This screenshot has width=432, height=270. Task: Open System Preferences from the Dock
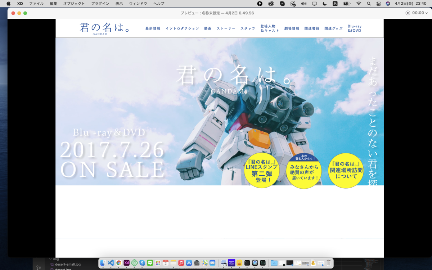pos(197,263)
